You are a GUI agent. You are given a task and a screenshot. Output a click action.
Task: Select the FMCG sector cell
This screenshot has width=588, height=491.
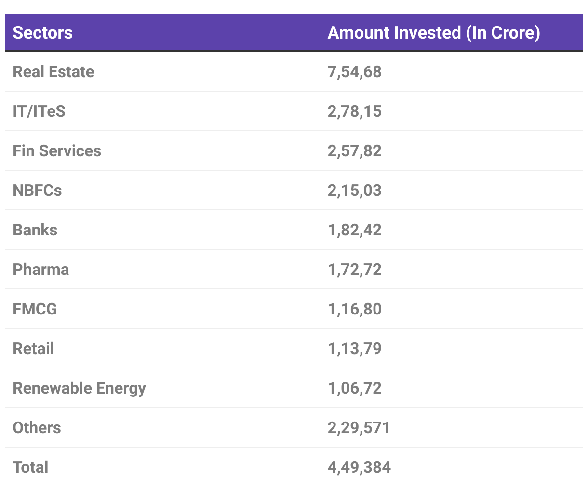coord(35,309)
